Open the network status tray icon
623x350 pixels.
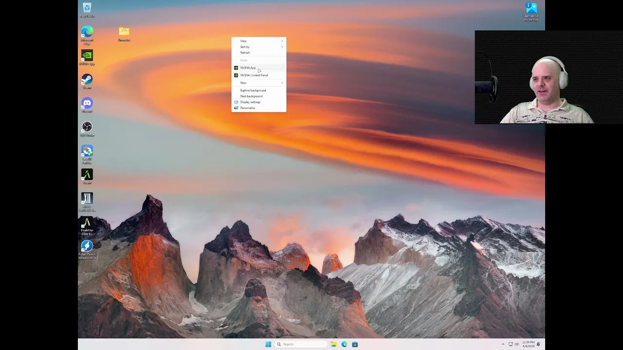(x=510, y=344)
